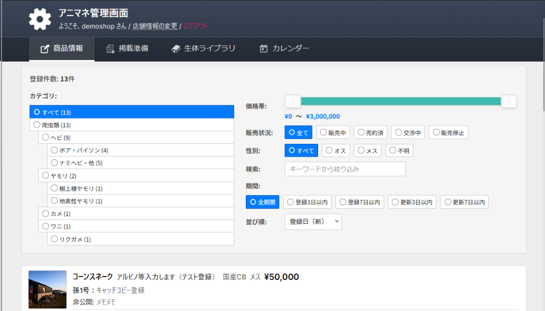Click the 掲載準備 document icon
The height and width of the screenshot is (311, 545).
point(110,49)
